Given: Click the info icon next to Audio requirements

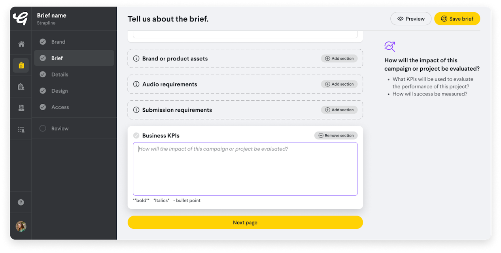Looking at the screenshot, I should tap(136, 84).
